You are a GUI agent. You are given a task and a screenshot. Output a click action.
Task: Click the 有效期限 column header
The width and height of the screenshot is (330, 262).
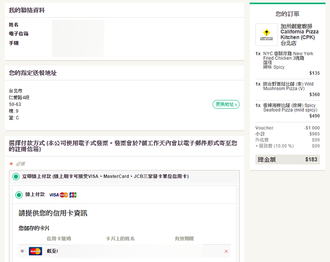pyautogui.click(x=184, y=238)
